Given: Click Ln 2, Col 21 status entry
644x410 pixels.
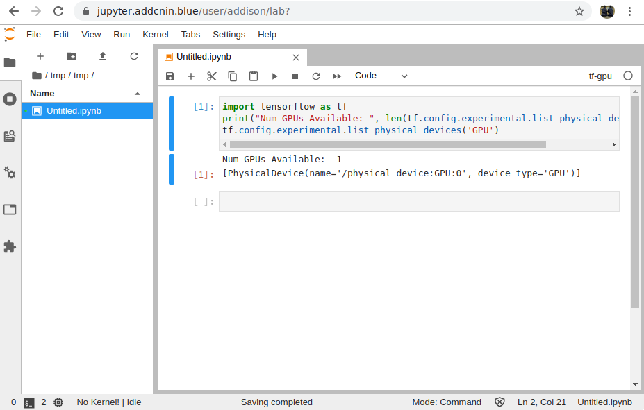Looking at the screenshot, I should 542,402.
